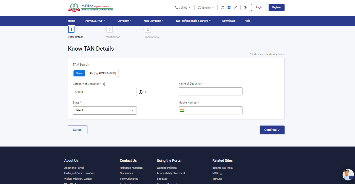Image resolution: width=355 pixels, height=184 pixels.
Task: Click info icon beside Category of Deductor label
Action: [x=105, y=84]
